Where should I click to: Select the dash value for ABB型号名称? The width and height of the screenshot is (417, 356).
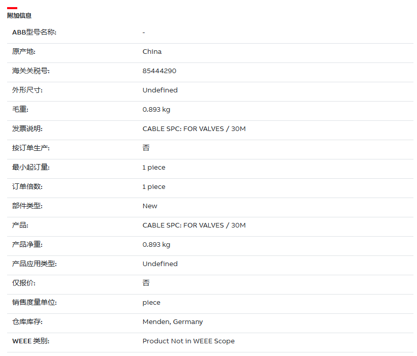click(x=144, y=33)
